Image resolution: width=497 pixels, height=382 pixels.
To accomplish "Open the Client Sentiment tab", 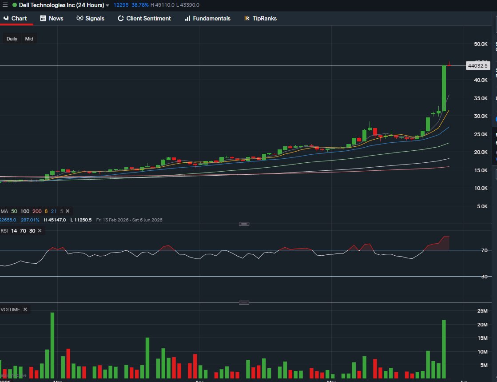I will tap(144, 18).
